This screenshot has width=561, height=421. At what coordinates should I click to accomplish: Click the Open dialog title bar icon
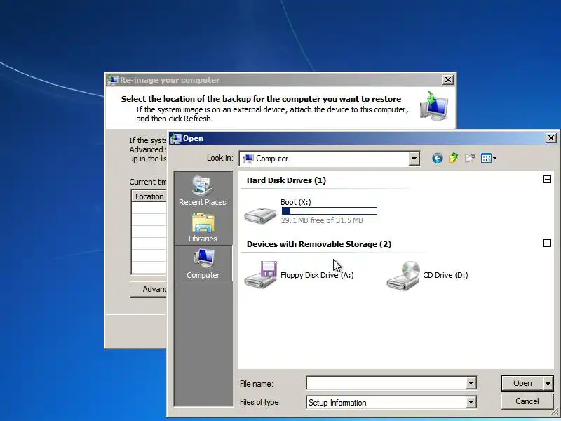[x=176, y=138]
